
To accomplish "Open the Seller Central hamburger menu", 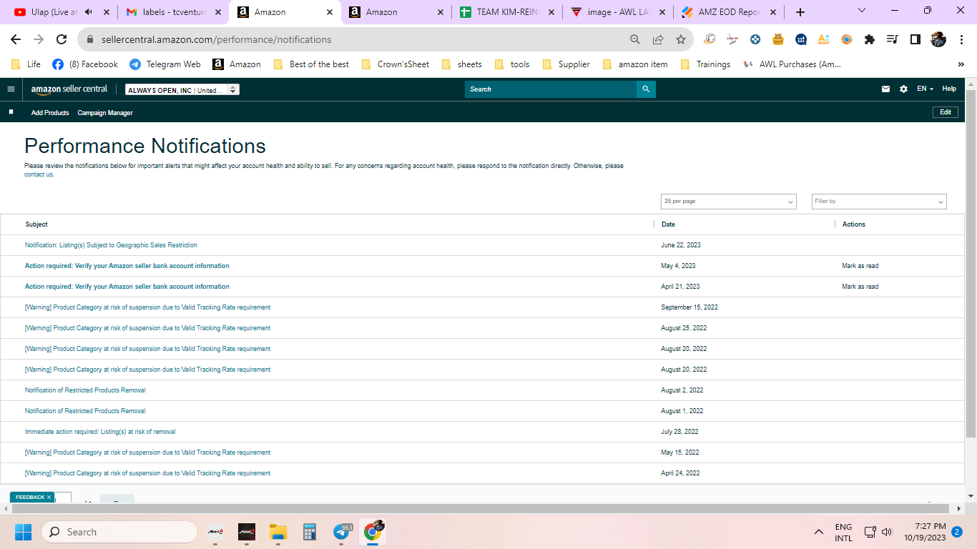I will click(x=11, y=89).
